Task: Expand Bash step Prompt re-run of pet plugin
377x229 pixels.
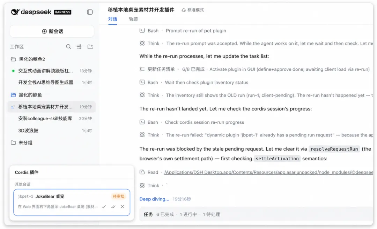Action: coord(183,31)
